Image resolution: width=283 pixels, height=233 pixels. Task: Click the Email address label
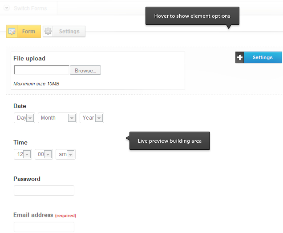(33, 215)
